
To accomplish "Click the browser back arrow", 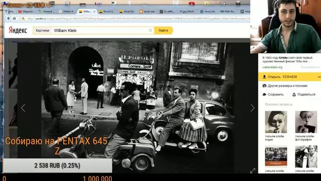I will [x=9, y=19].
